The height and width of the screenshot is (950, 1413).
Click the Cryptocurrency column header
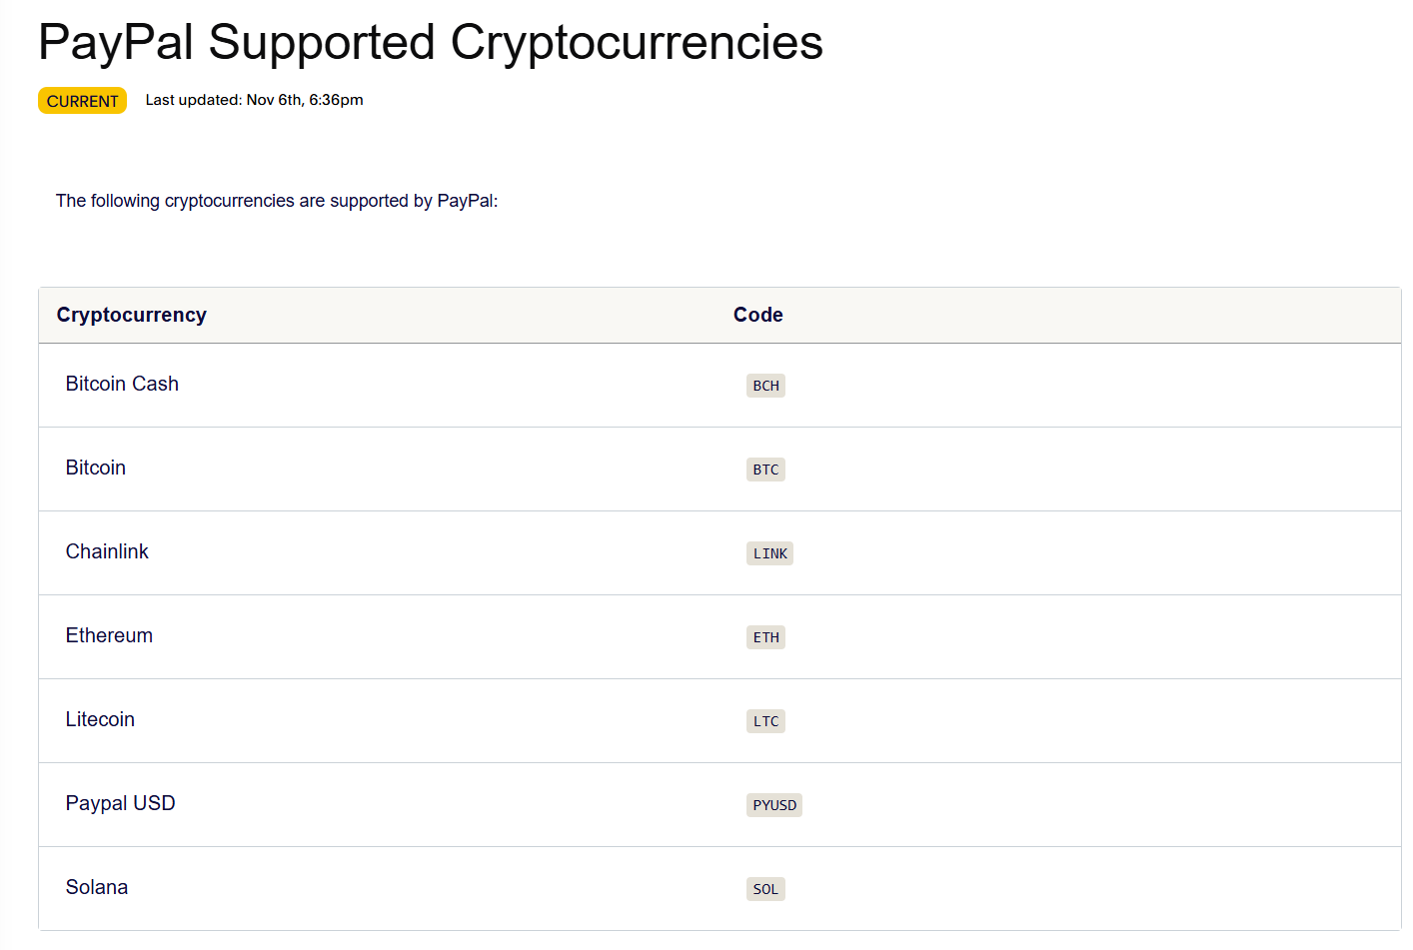(x=132, y=315)
